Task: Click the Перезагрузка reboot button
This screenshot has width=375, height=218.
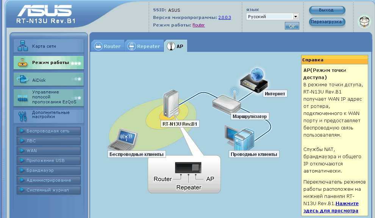Action: pyautogui.click(x=327, y=22)
